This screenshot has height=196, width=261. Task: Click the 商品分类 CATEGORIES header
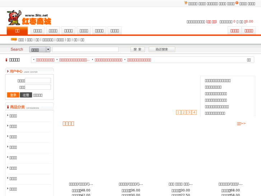(x=29, y=107)
